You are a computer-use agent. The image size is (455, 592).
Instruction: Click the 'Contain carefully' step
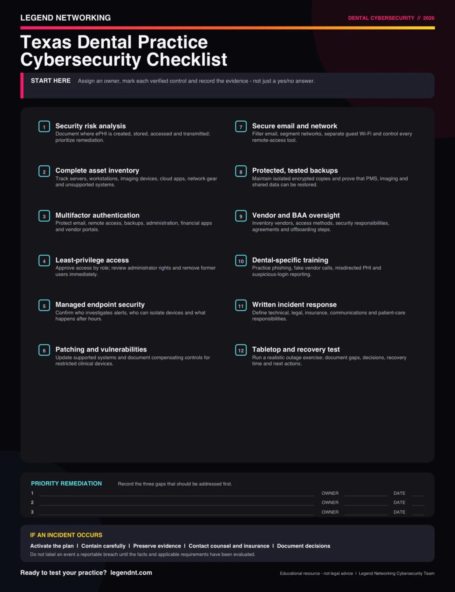[104, 546]
